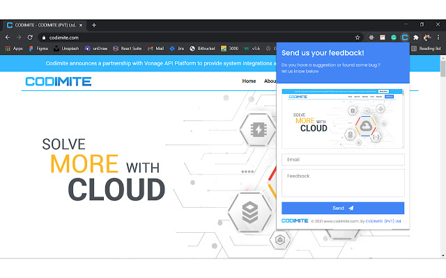Open the Reading list panel

pos(426,49)
